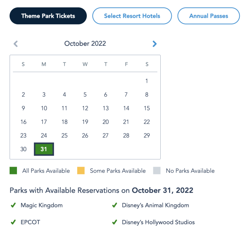This screenshot has width=246, height=231.
Task: Click the gray No Parks Available swatch
Action: coord(157,171)
